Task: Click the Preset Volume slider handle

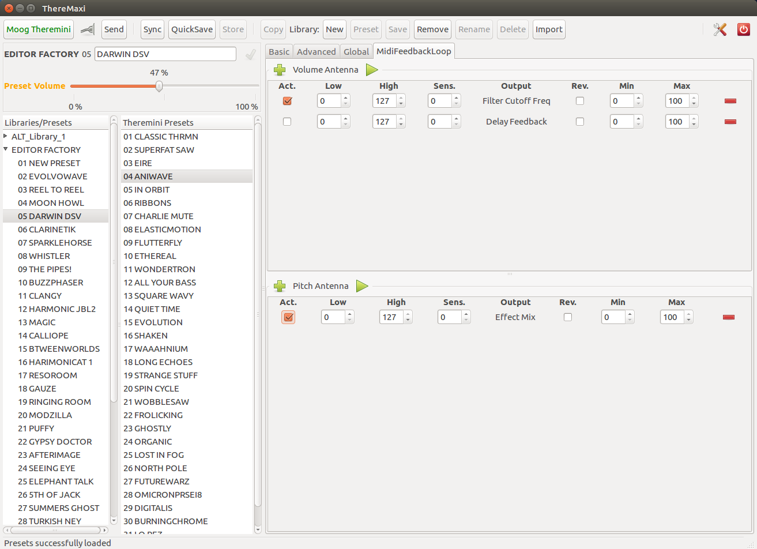Action: [159, 87]
